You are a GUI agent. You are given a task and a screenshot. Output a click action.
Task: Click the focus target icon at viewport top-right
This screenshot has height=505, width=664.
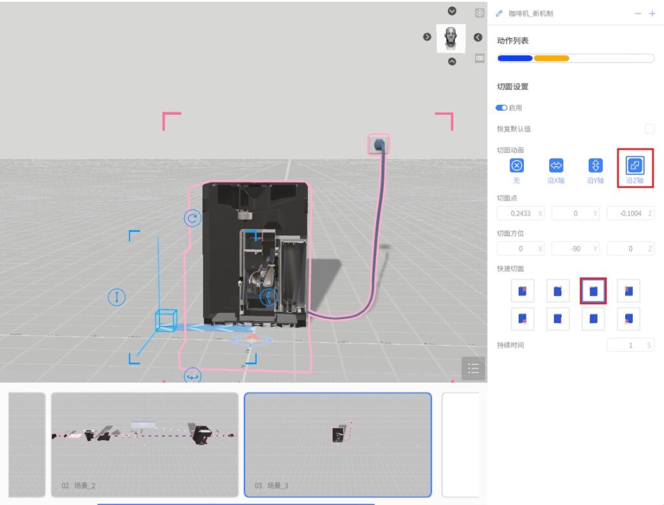(x=480, y=13)
